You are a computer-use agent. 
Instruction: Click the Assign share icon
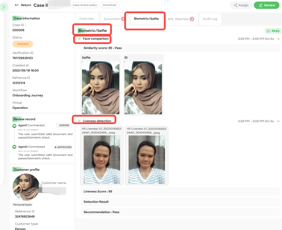coord(235,5)
